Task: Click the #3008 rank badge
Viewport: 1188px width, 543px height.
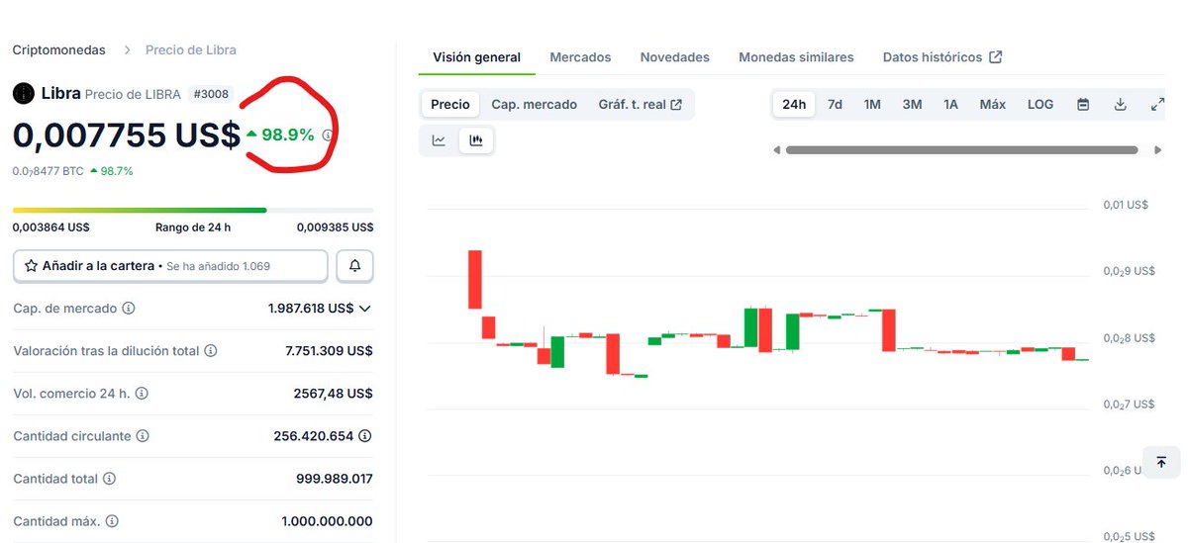Action: coord(210,95)
